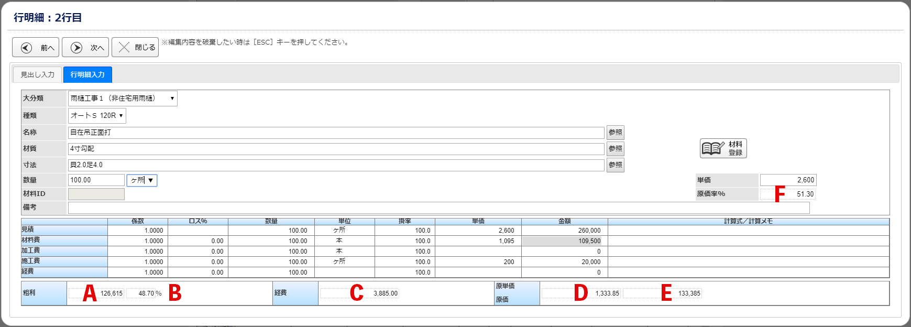Click the 参照 button beside 寸法 field
Screen dimensions: 911x327
click(x=615, y=165)
